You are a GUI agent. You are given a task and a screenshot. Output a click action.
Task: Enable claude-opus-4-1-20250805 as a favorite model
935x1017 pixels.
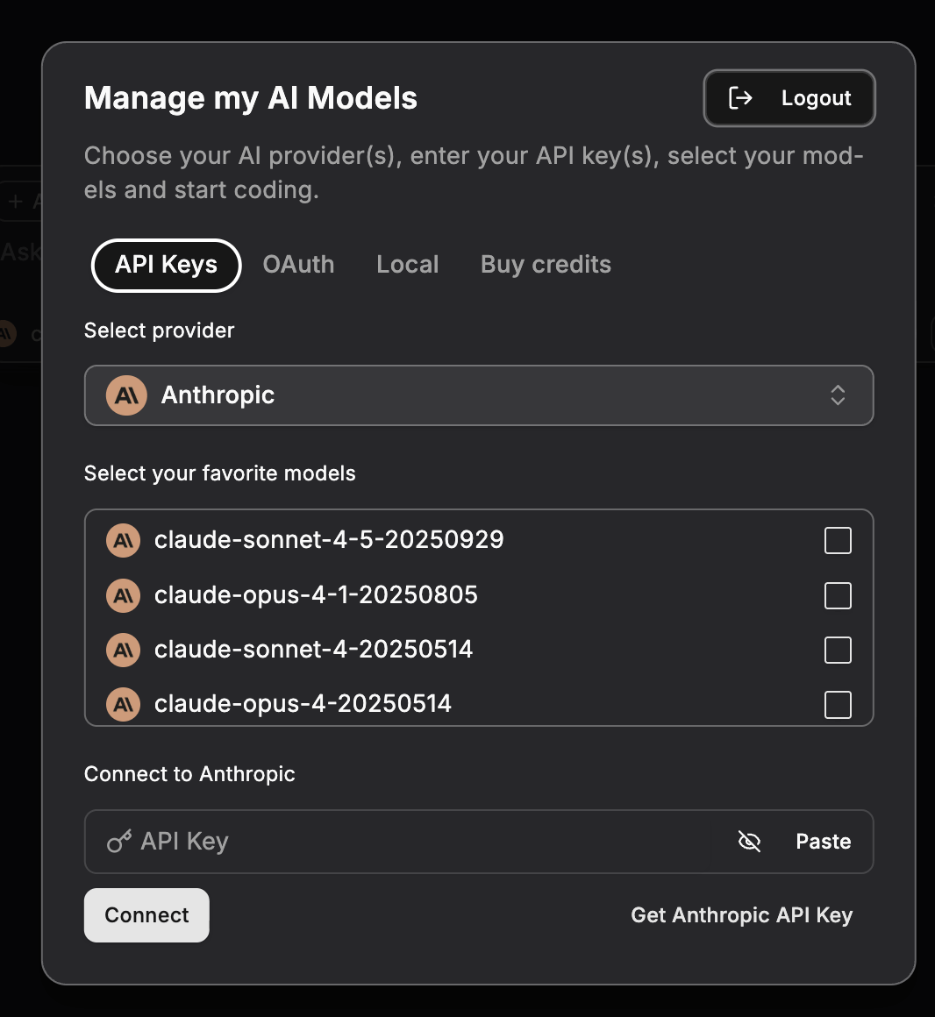[838, 595]
